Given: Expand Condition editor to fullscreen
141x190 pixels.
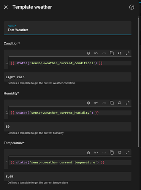Looking at the screenshot, I should pyautogui.click(x=127, y=53).
